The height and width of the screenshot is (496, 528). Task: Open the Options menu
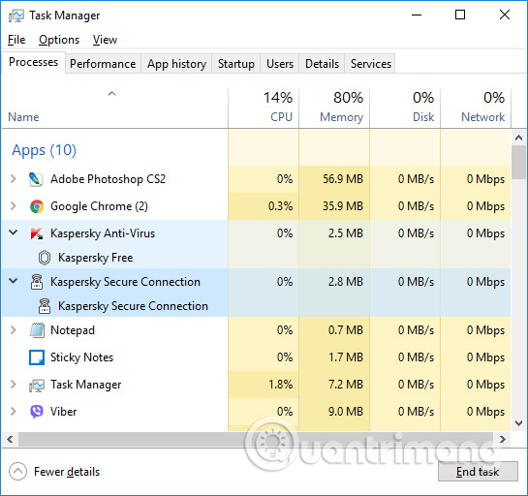[x=59, y=40]
